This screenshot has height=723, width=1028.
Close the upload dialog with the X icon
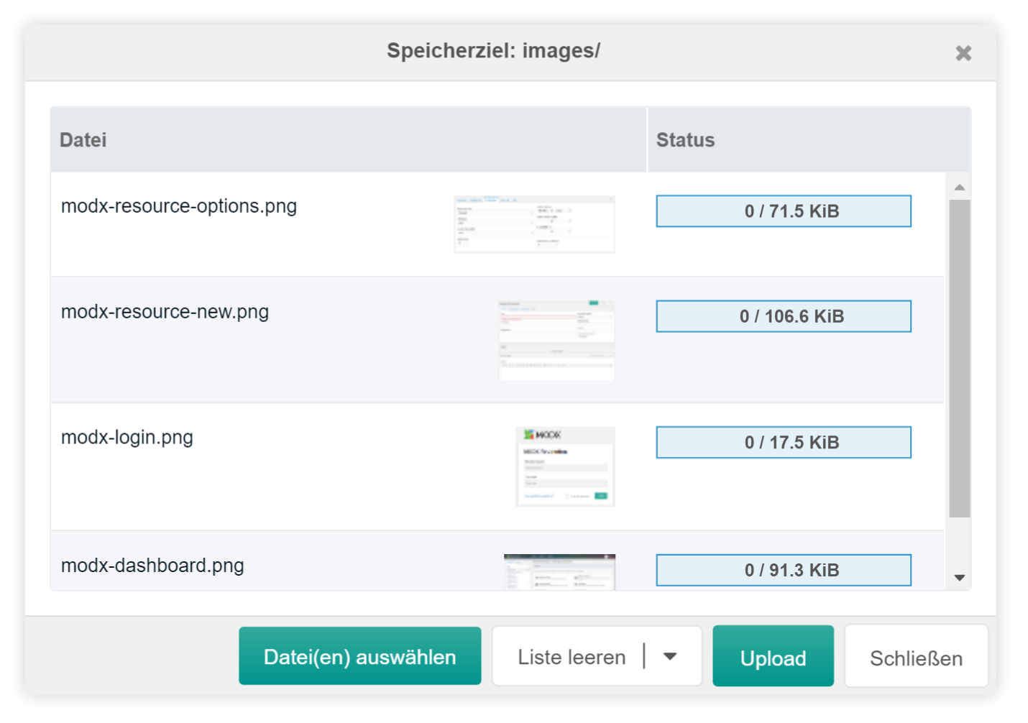coord(963,52)
